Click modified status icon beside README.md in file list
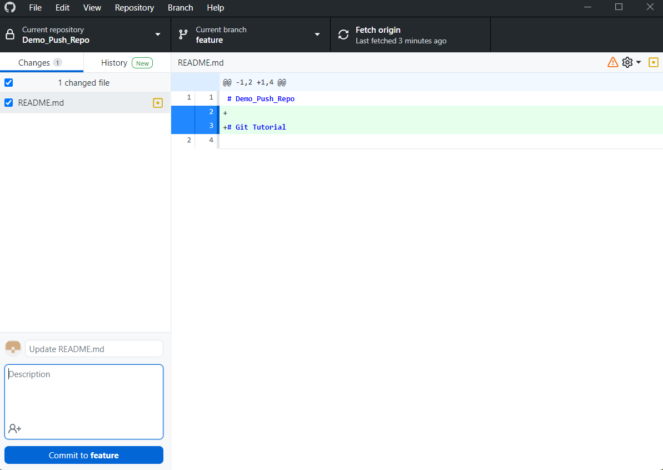The height and width of the screenshot is (470, 663). tap(158, 103)
